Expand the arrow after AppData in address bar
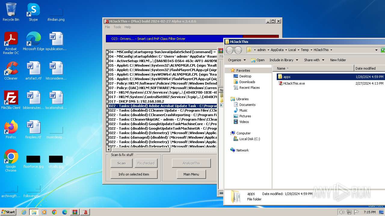The image size is (385, 216). click(x=286, y=50)
